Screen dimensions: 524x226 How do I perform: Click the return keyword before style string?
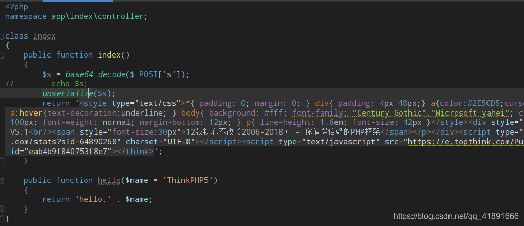[x=56, y=103]
